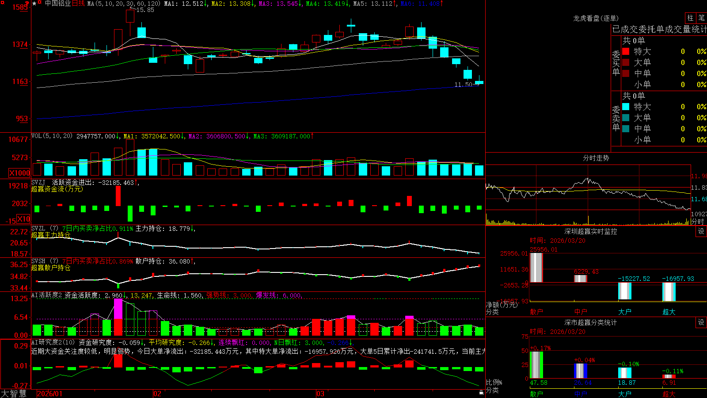The image size is (707, 398).
Task: Click the 中国铝业 stock name
Action: pos(58,4)
